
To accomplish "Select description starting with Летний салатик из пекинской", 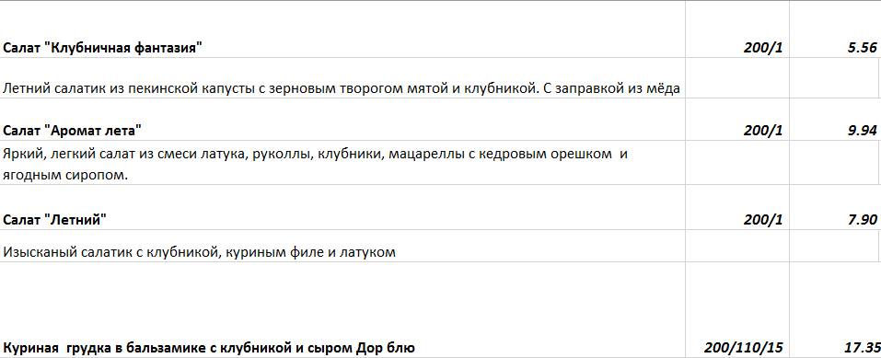I will pyautogui.click(x=342, y=78).
